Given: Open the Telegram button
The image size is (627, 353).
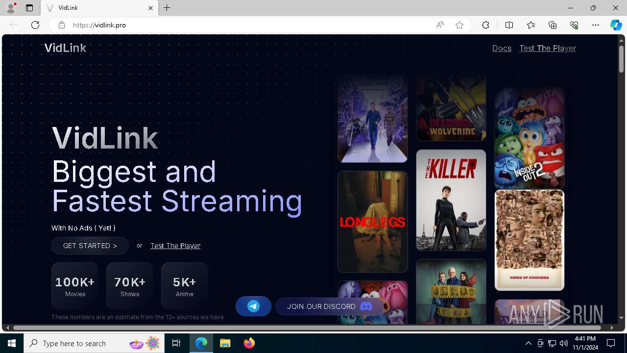Looking at the screenshot, I should (x=253, y=306).
